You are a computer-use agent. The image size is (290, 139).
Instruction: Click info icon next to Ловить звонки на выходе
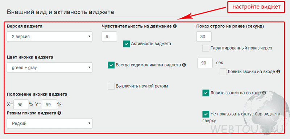click(264, 93)
